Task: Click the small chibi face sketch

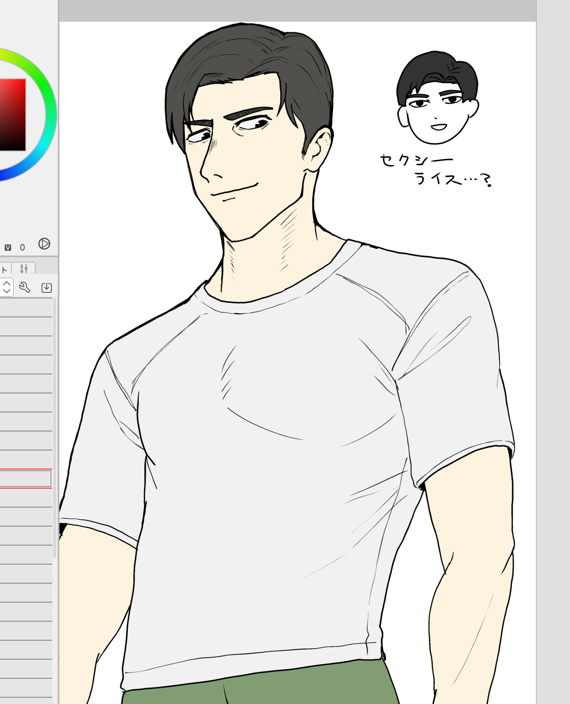Action: (437, 99)
